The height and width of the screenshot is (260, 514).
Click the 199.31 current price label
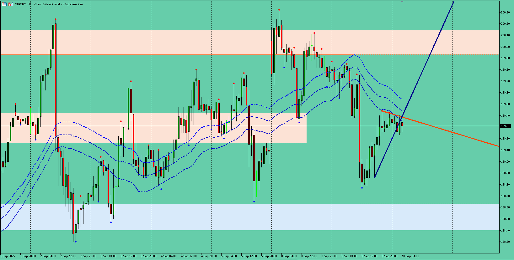coord(505,126)
